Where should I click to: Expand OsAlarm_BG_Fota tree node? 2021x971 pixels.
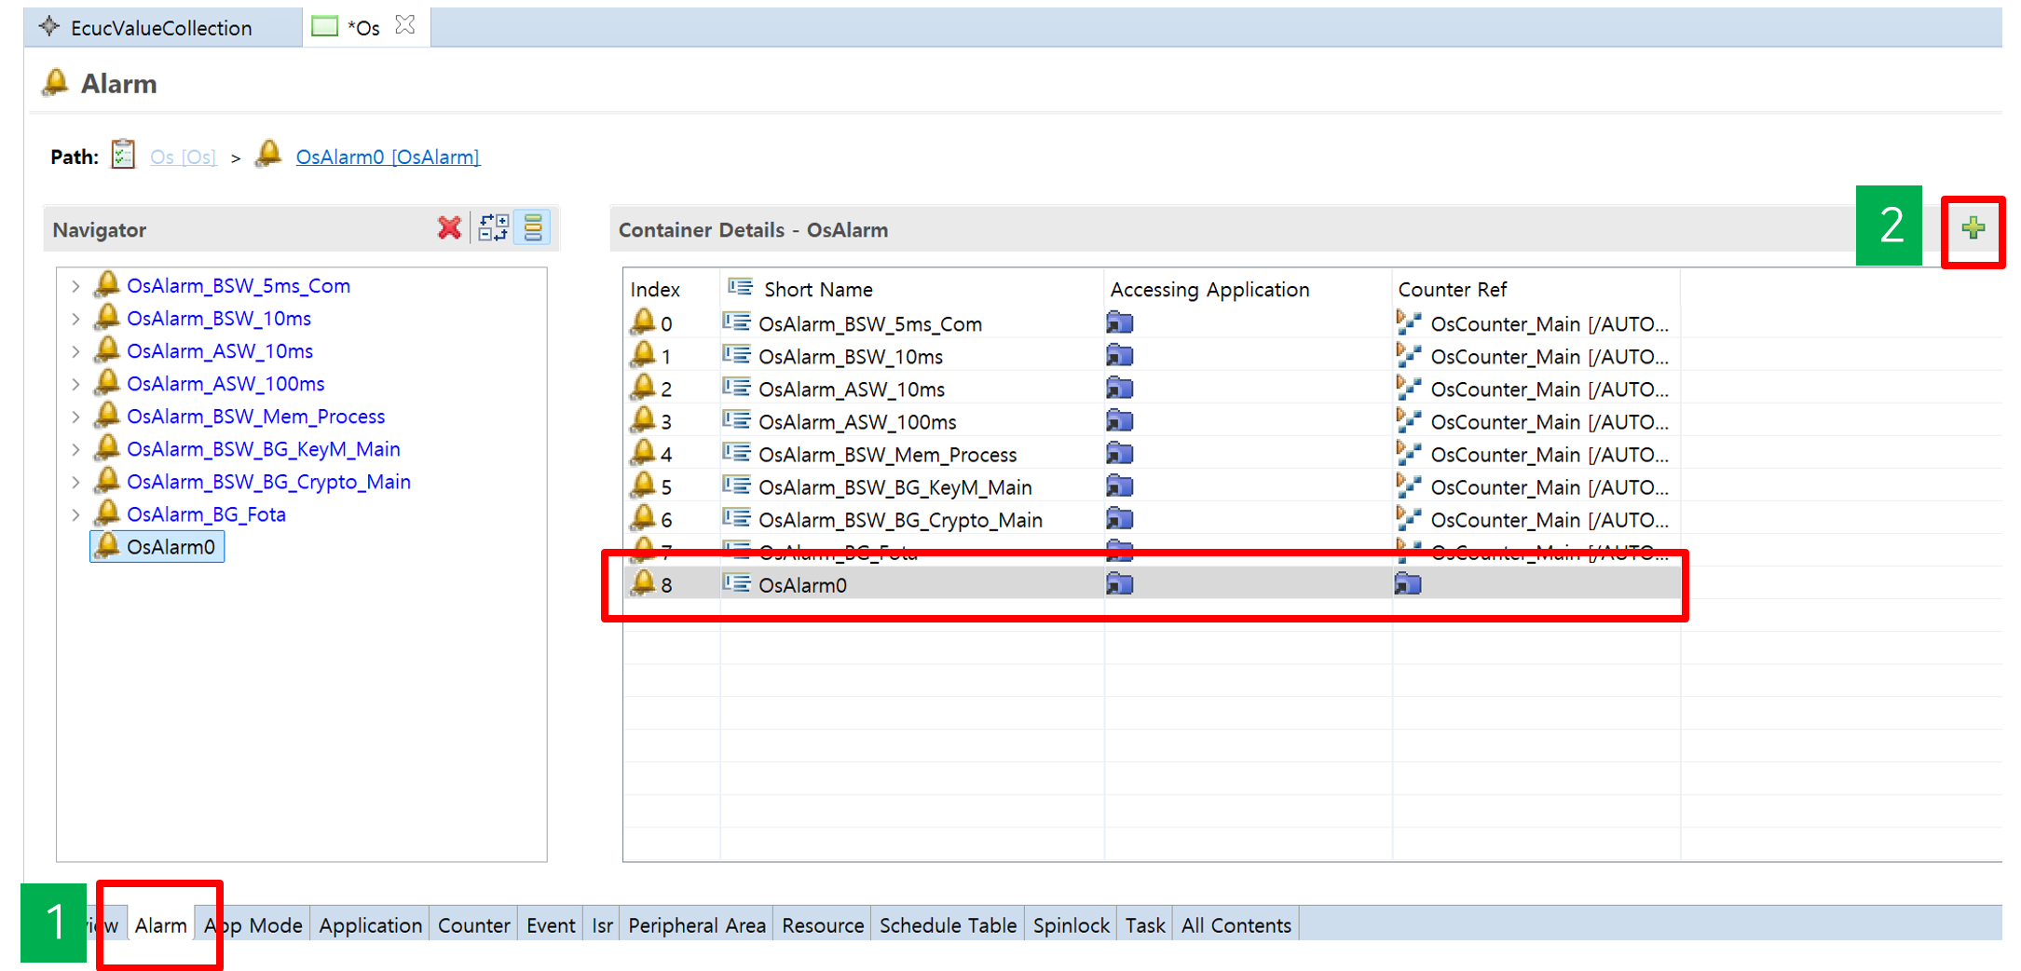75,514
